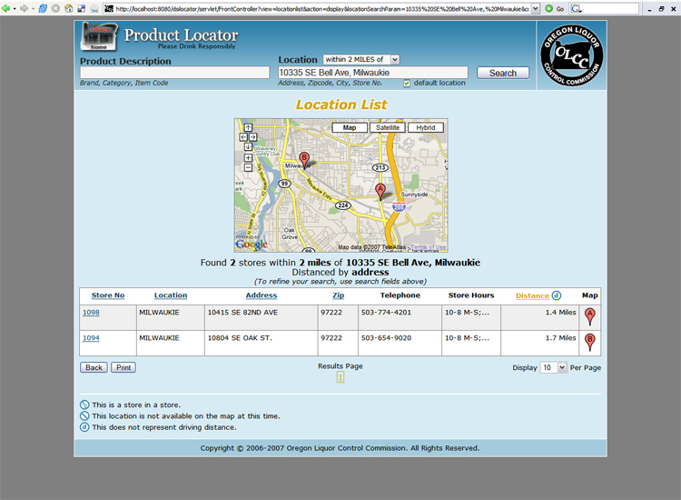Click the location not available legend icon
The image size is (681, 500).
tap(84, 416)
